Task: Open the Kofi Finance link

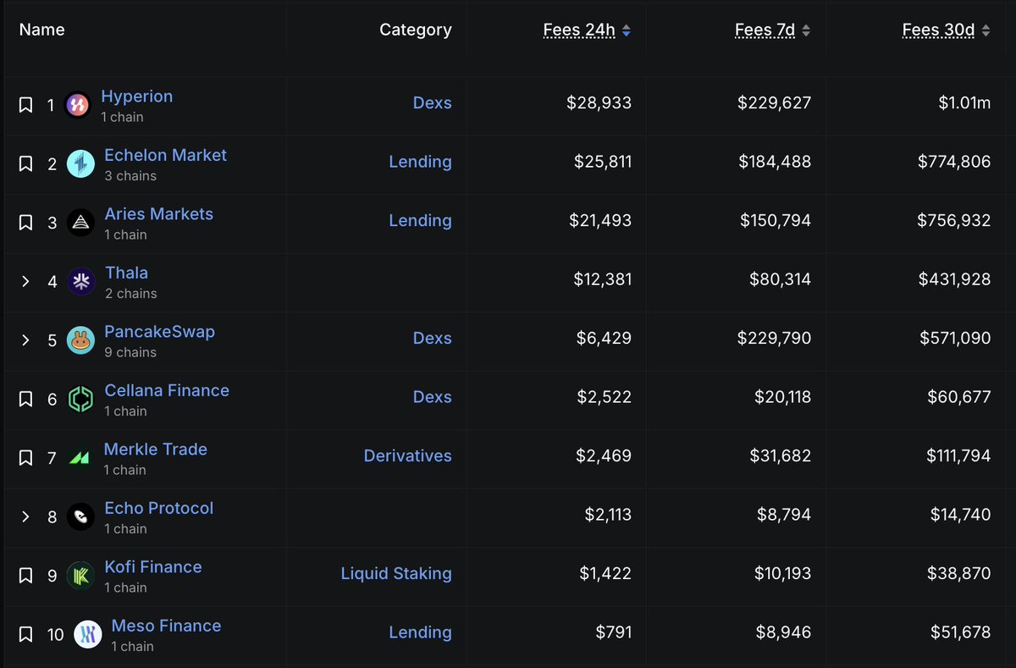Action: [x=153, y=566]
